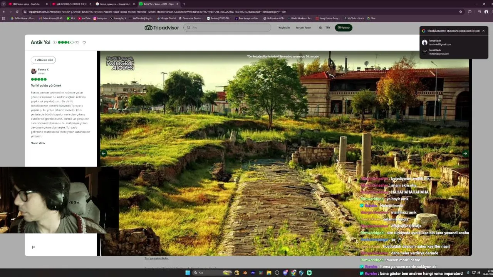Open the apps grid in bookmarks bar
Image resolution: width=493 pixels, height=277 pixels.
click(4, 18)
